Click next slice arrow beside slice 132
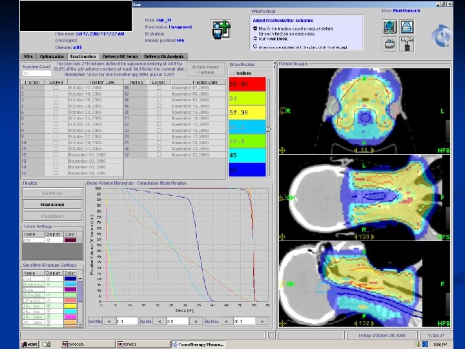The image size is (465, 349). (x=373, y=323)
